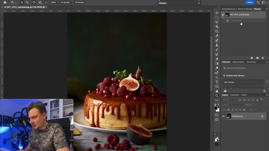269x151 pixels.
Task: Select the Path Selection tool
Action: tap(217, 77)
